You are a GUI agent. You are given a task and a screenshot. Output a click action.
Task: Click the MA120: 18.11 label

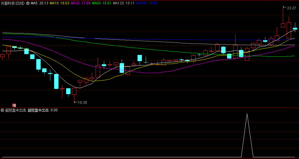[x=123, y=3]
